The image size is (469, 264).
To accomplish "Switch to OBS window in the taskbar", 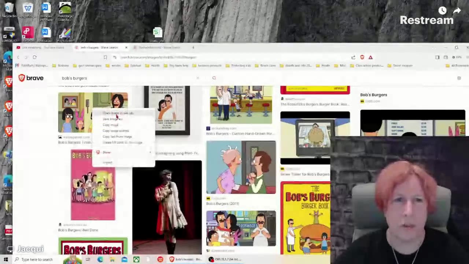I will click(225, 259).
